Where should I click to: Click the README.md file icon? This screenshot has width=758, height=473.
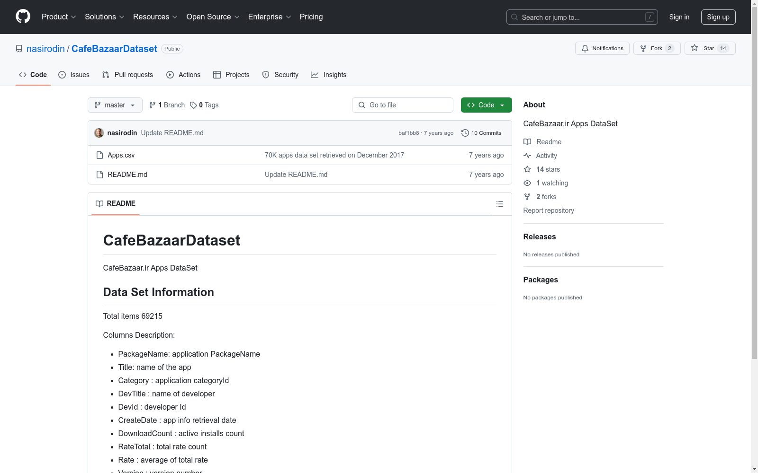click(99, 175)
